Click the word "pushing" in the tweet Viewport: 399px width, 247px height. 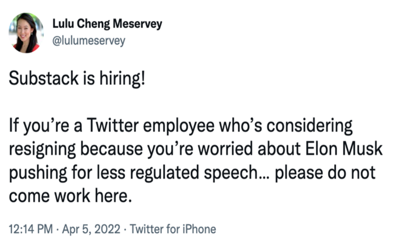point(38,174)
